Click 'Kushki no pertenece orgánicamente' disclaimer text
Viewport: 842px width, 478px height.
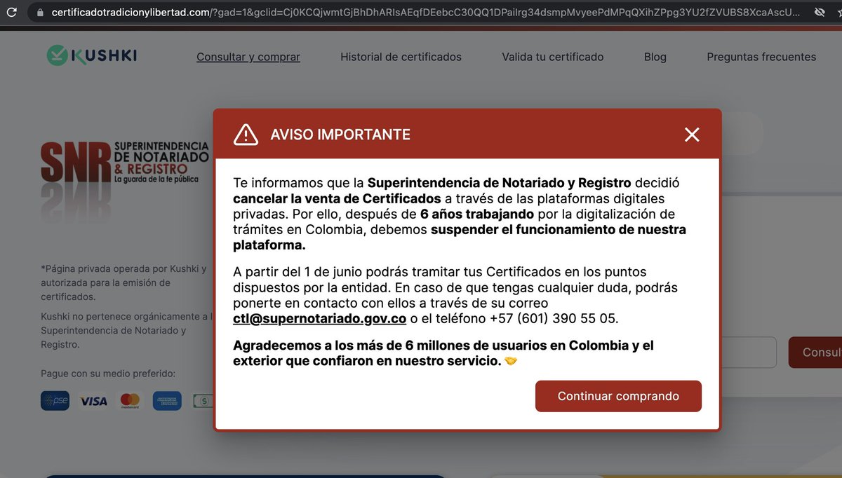coord(126,330)
